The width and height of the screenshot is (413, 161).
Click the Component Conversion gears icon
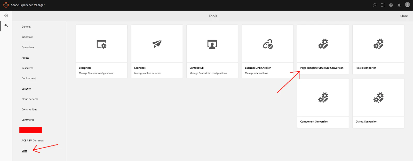pyautogui.click(x=323, y=97)
